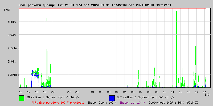The height and width of the screenshot is (106, 213).
Task: Click the green IN legend color square
Action: pos(21,98)
